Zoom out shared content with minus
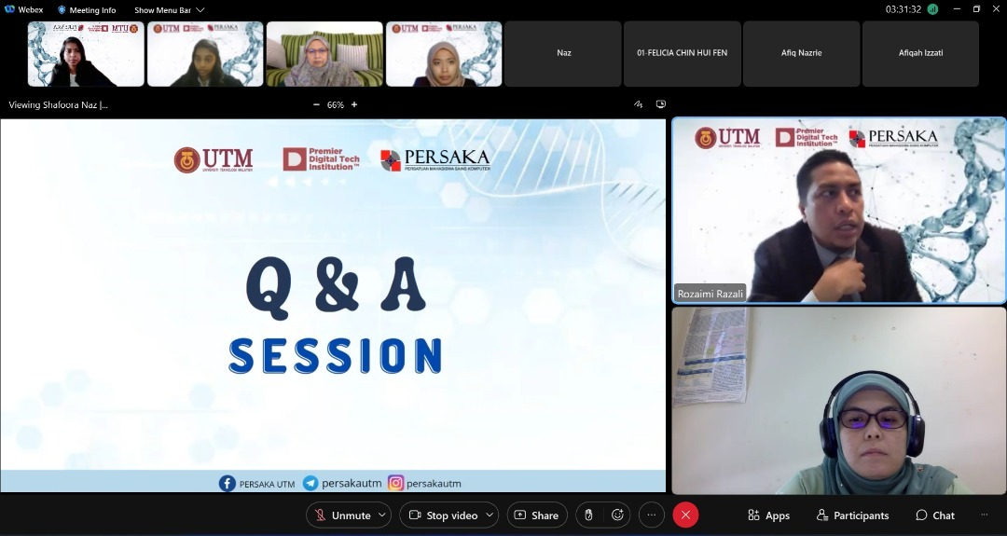 coord(316,104)
